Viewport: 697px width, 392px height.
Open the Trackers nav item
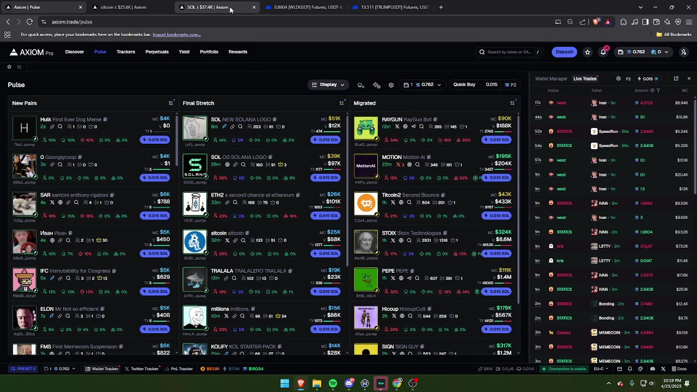pyautogui.click(x=126, y=52)
